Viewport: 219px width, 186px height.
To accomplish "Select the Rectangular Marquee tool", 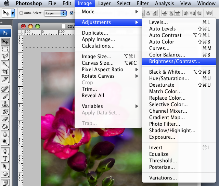I will [x=5, y=49].
